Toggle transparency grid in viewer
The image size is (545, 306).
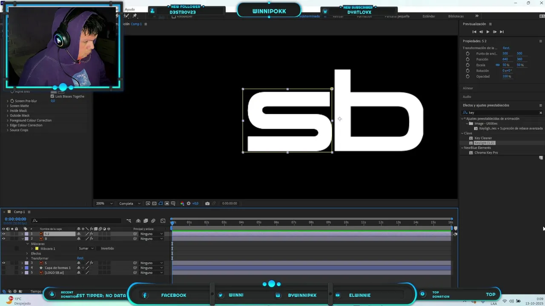(x=154, y=204)
